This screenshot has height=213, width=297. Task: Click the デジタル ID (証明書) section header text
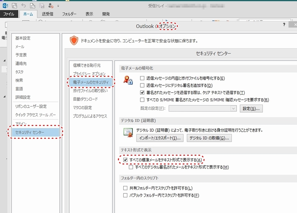click(x=138, y=121)
